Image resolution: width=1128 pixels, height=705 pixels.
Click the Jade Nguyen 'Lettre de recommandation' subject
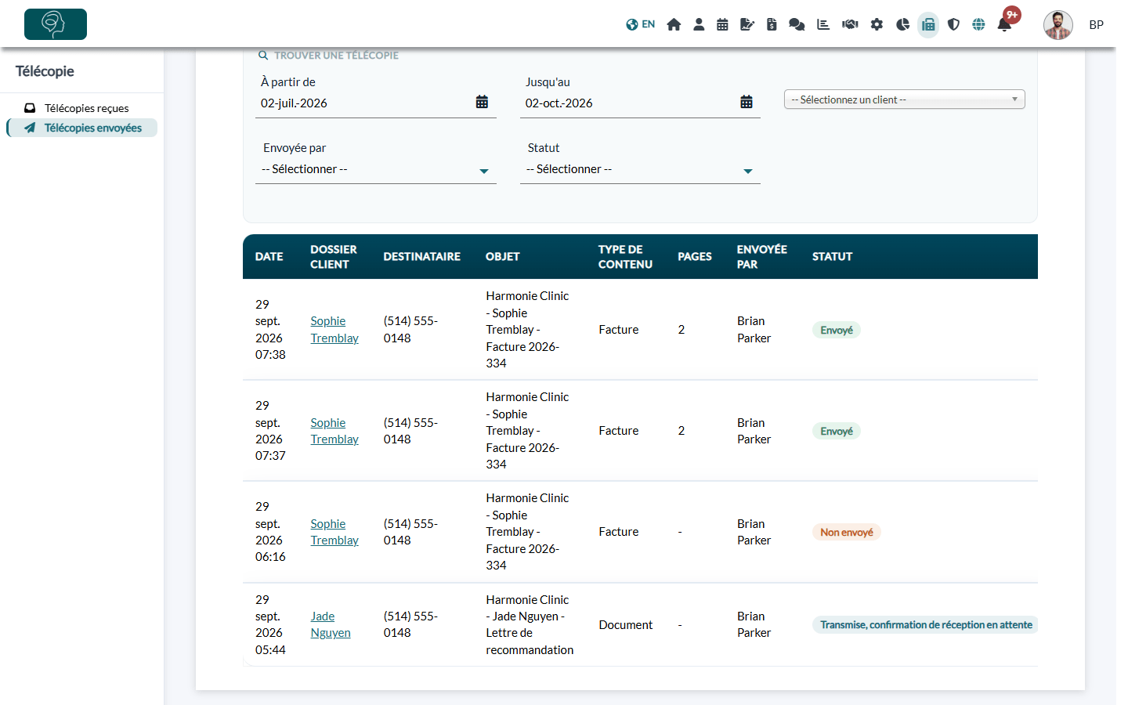point(530,624)
